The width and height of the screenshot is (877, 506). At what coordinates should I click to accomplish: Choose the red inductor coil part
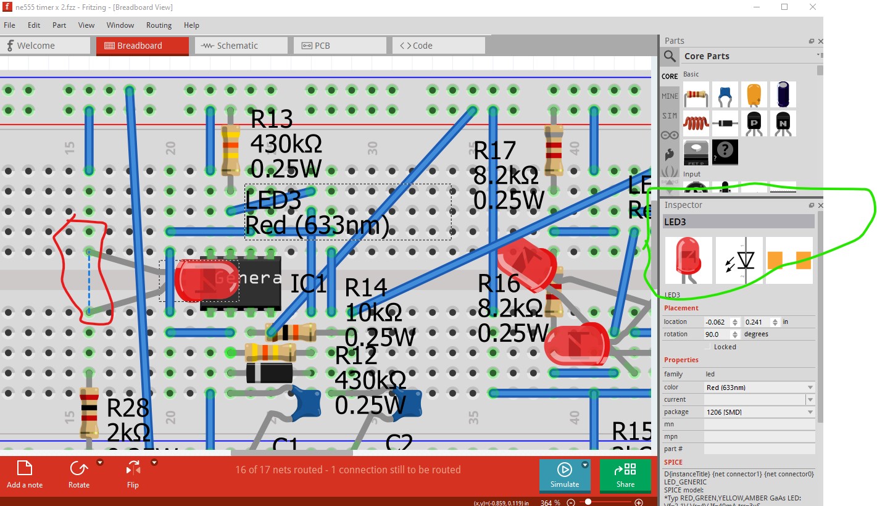tap(696, 123)
